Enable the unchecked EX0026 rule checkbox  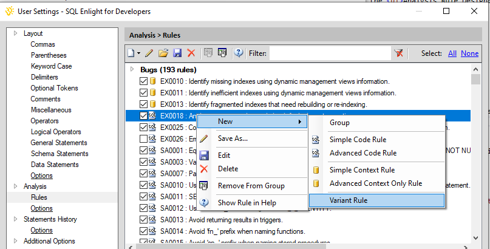pyautogui.click(x=143, y=138)
